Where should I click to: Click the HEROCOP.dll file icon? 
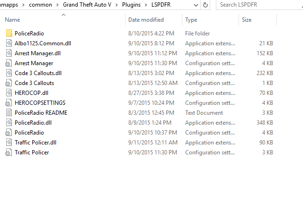click(x=9, y=93)
